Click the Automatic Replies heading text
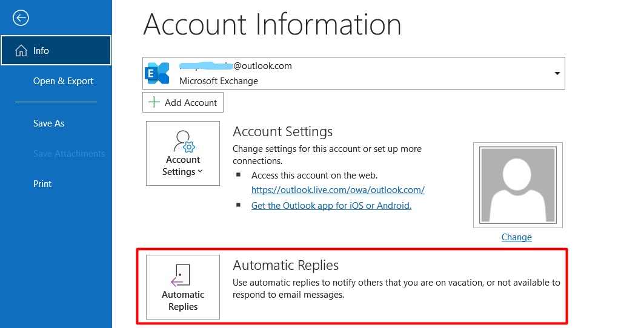The width and height of the screenshot is (641, 328). coord(286,265)
